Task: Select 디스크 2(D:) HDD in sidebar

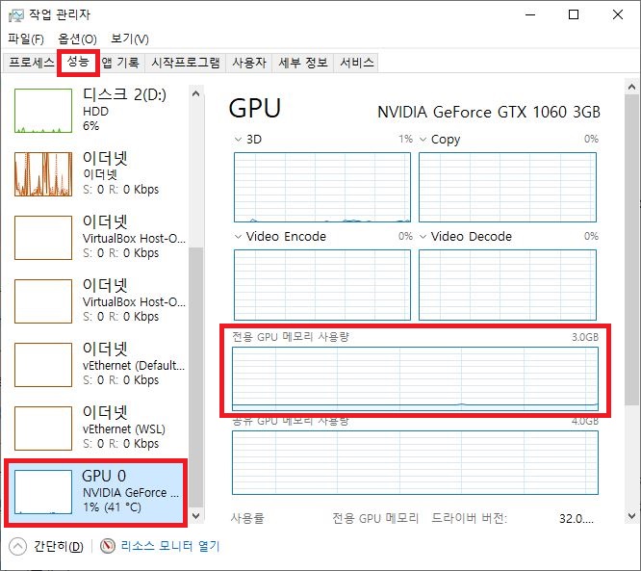Action: click(x=96, y=110)
